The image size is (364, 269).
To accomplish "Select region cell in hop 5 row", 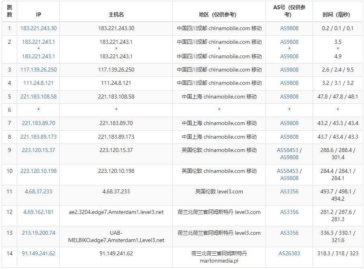I will (x=219, y=97).
